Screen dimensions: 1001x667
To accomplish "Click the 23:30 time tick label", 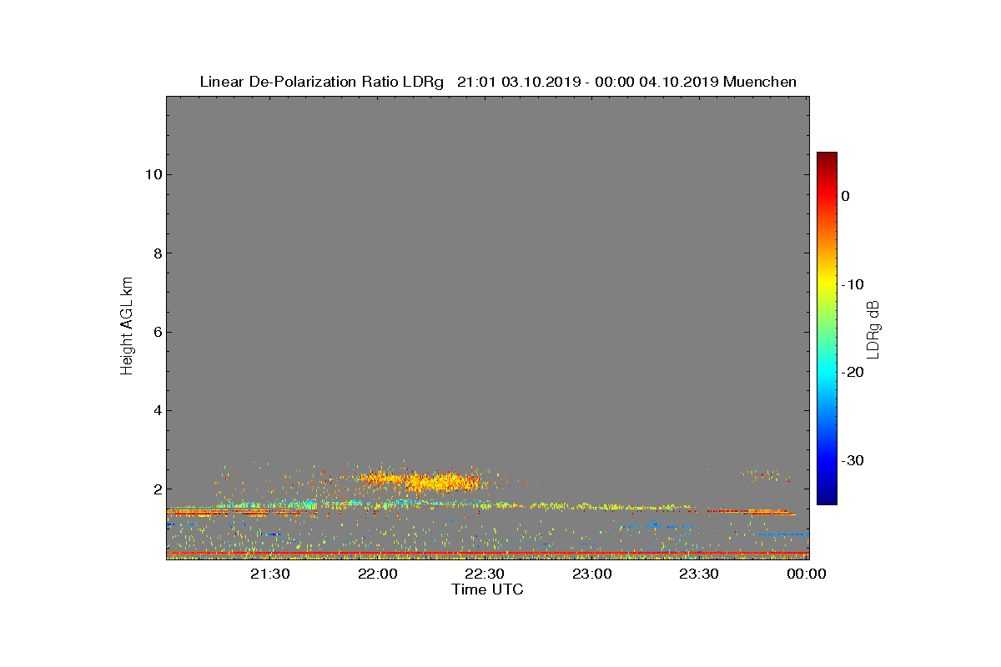I will click(x=701, y=574).
